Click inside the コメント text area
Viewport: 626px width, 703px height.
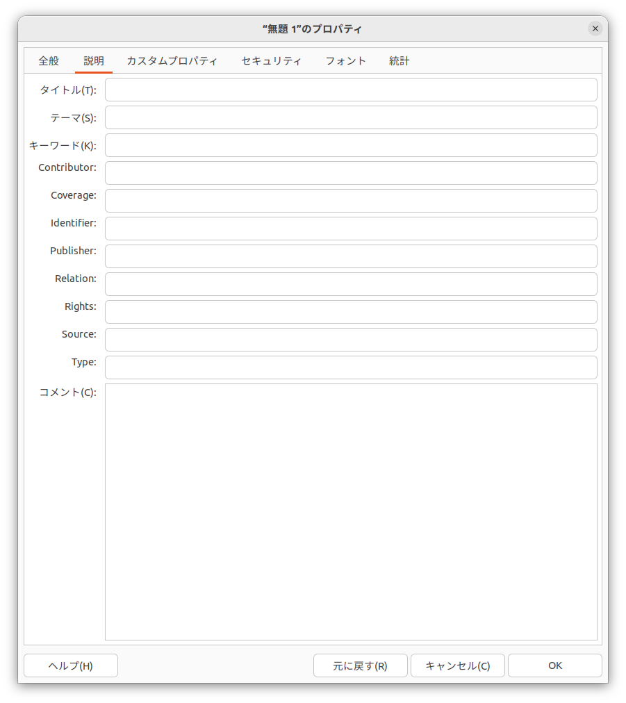351,511
